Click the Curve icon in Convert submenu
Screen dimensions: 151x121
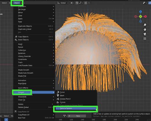58,92
